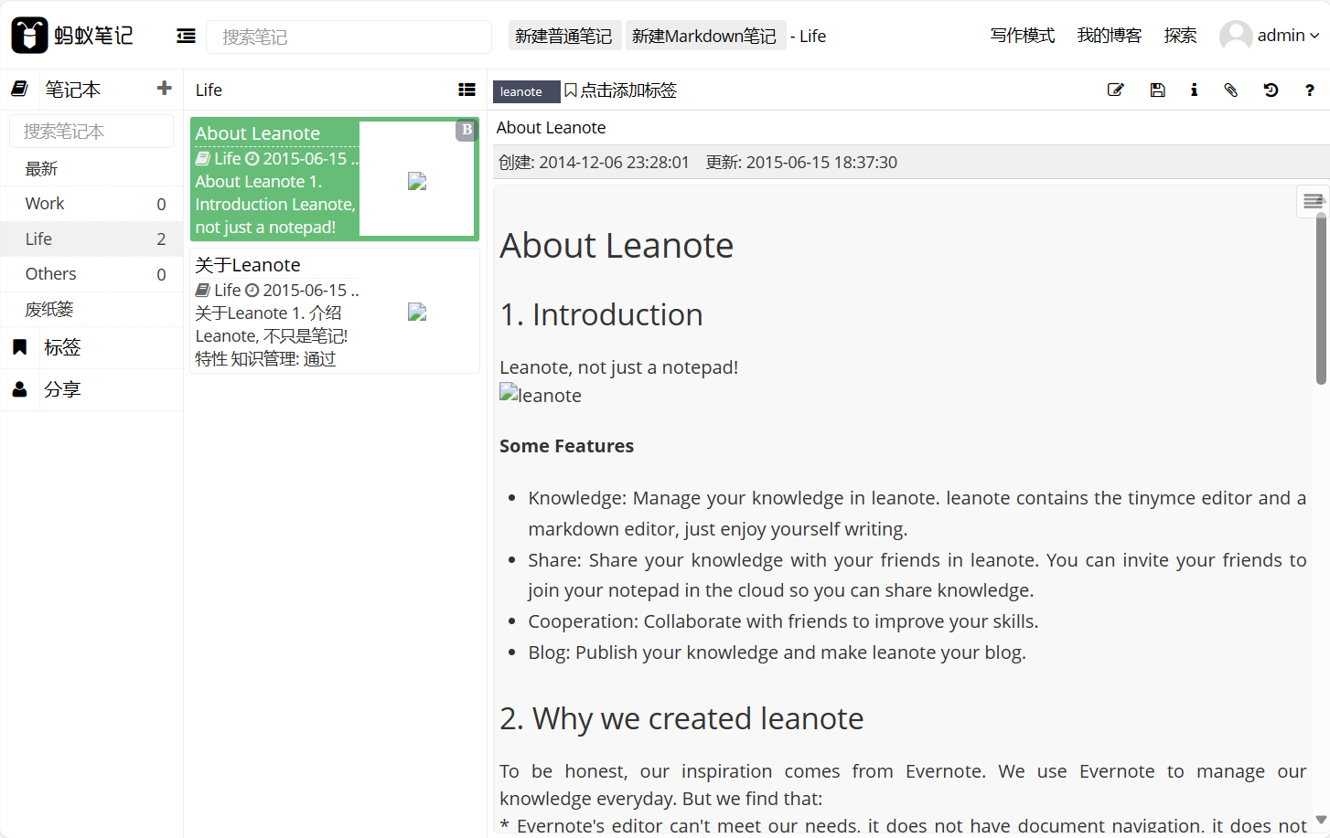
Task: Switch to 写作模式 writing mode
Action: pyautogui.click(x=1022, y=36)
